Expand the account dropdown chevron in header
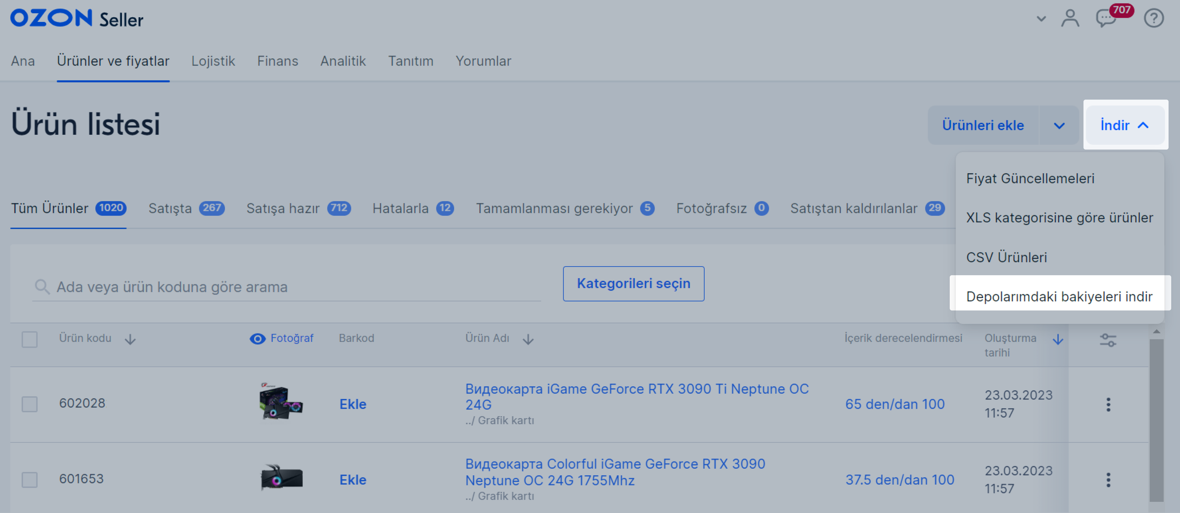 pyautogui.click(x=1041, y=19)
